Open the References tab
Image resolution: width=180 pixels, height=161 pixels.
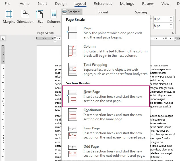pyautogui.click(x=103, y=4)
